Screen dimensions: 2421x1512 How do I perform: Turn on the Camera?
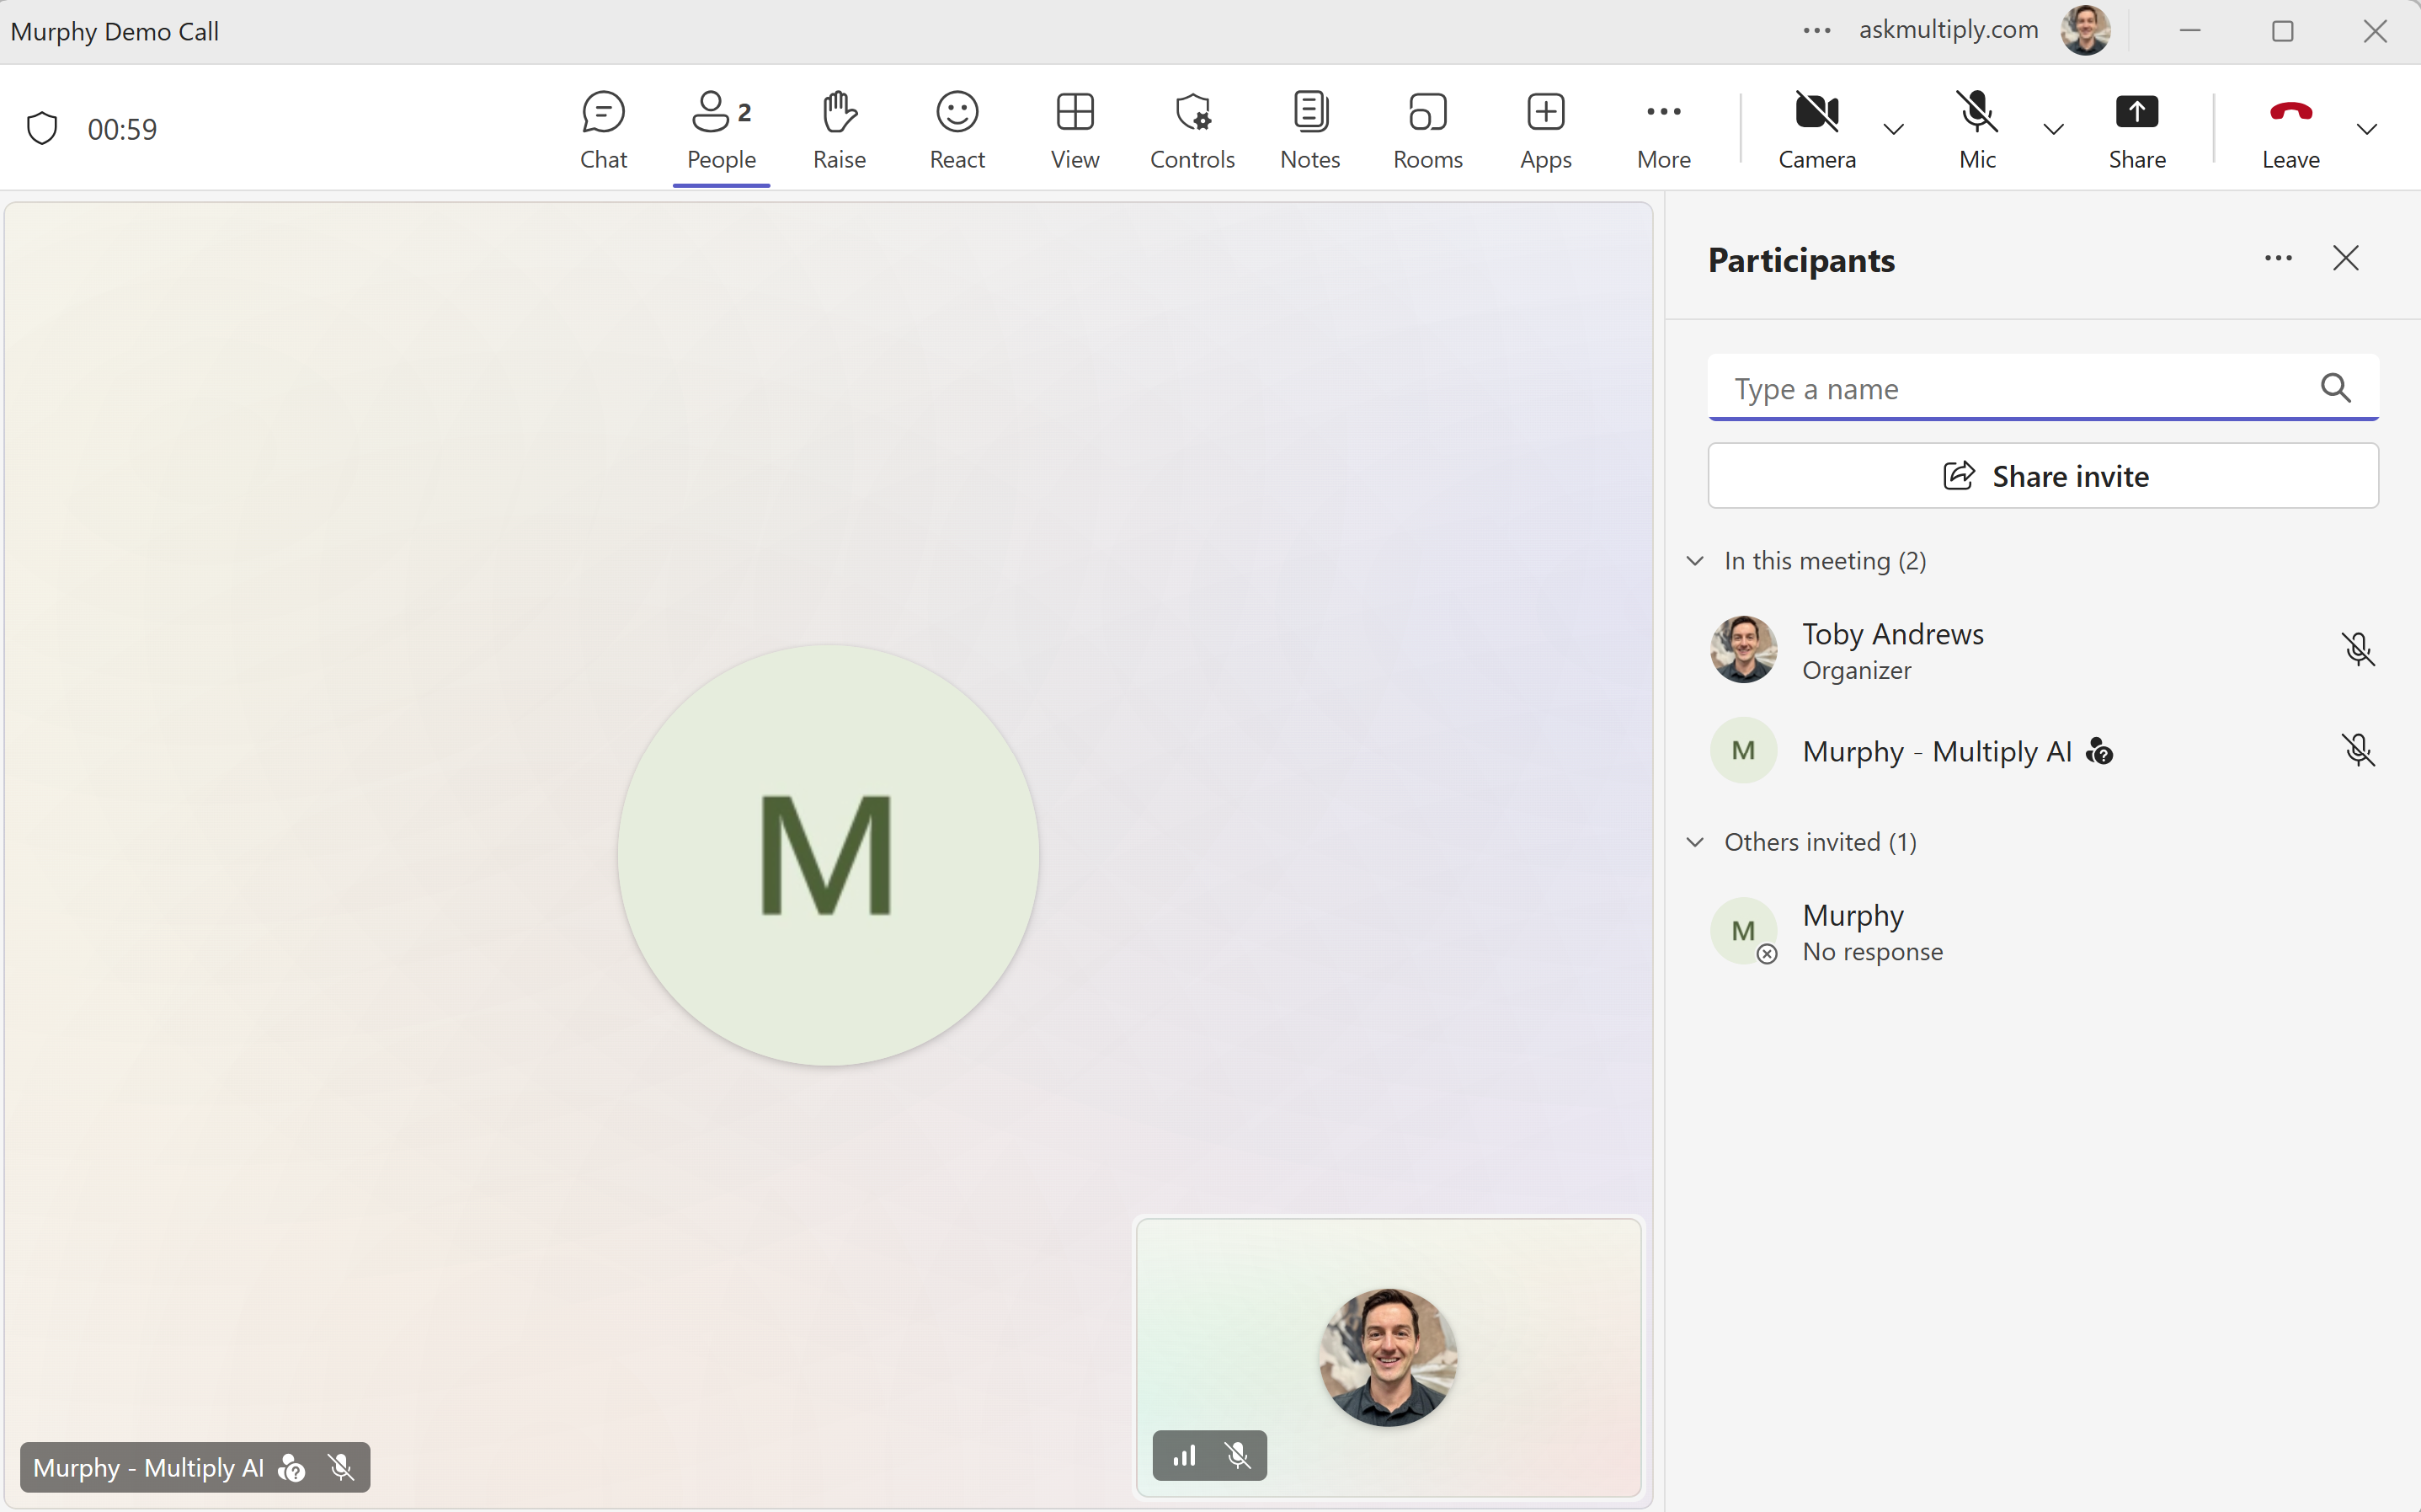coord(1816,129)
